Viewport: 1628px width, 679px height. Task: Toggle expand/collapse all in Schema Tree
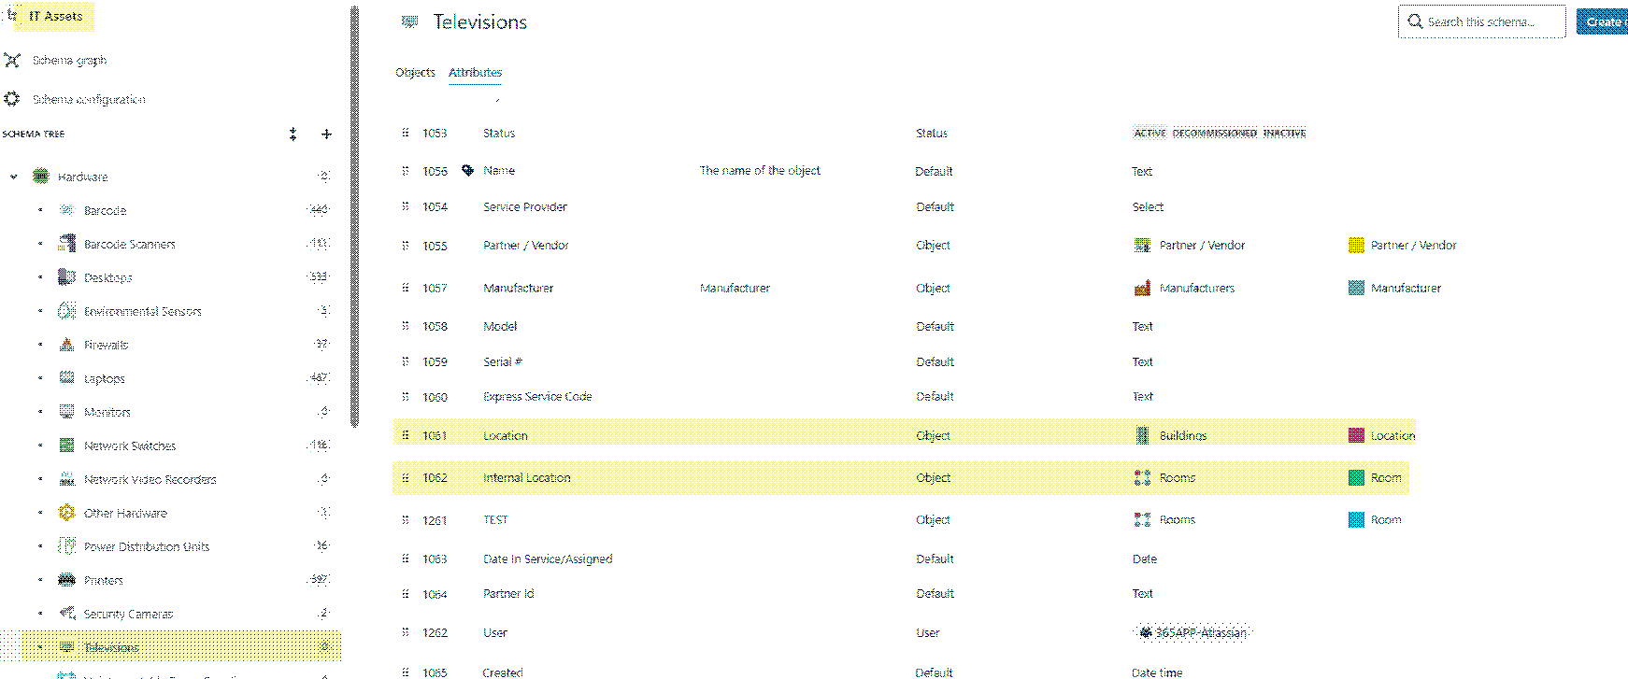pos(293,134)
